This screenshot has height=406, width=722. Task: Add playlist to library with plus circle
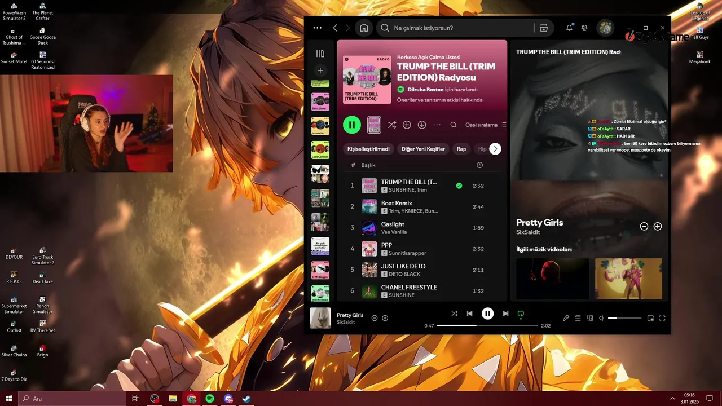click(407, 125)
